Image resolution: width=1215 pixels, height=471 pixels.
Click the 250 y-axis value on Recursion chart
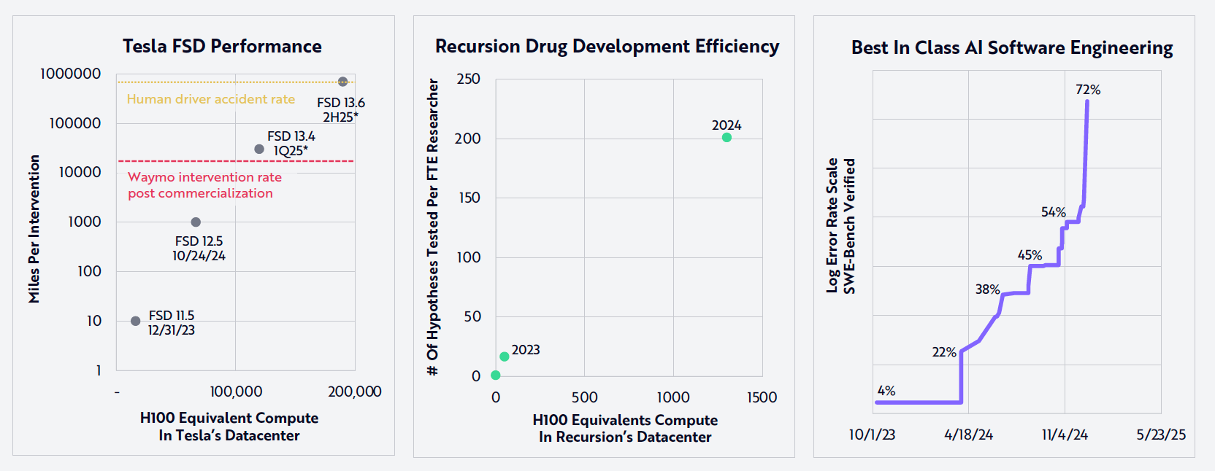[468, 79]
